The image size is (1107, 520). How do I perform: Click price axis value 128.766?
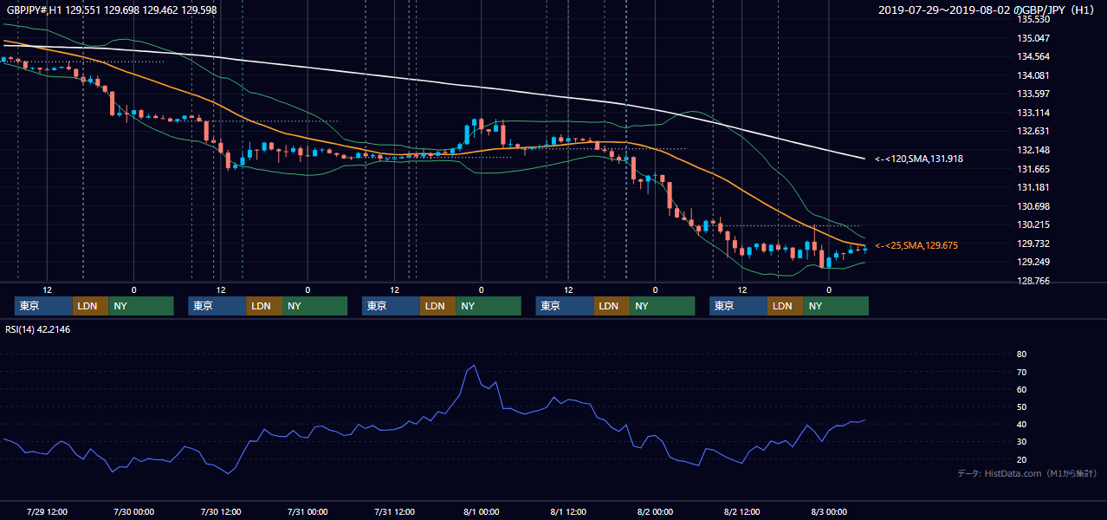[x=1033, y=281]
